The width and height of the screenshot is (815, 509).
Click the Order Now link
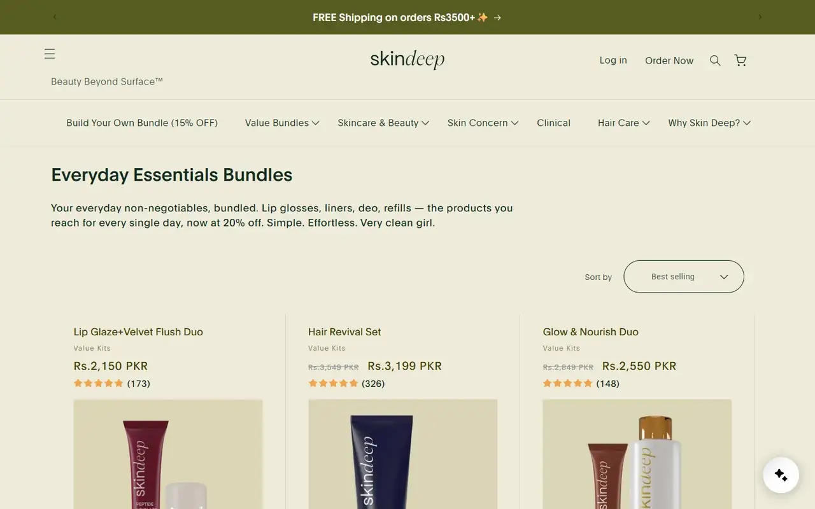669,60
